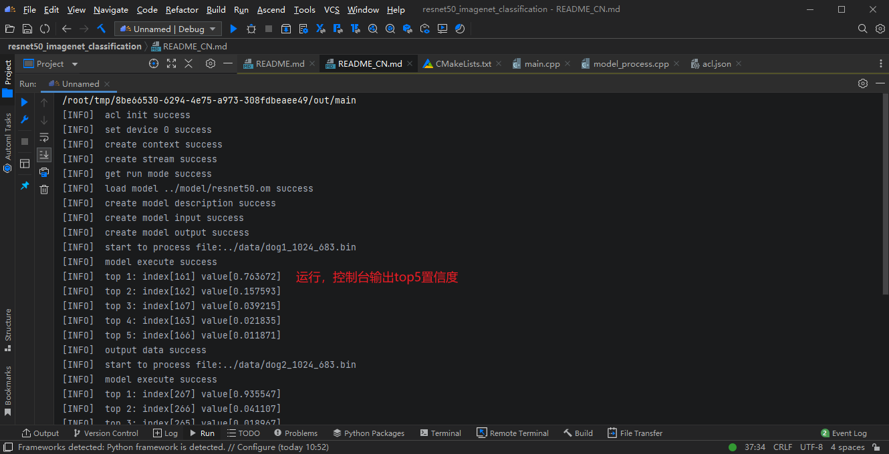Click resnet50_imagenet_classification in the breadcrumb
Viewport: 889px width, 454px height.
tap(75, 46)
